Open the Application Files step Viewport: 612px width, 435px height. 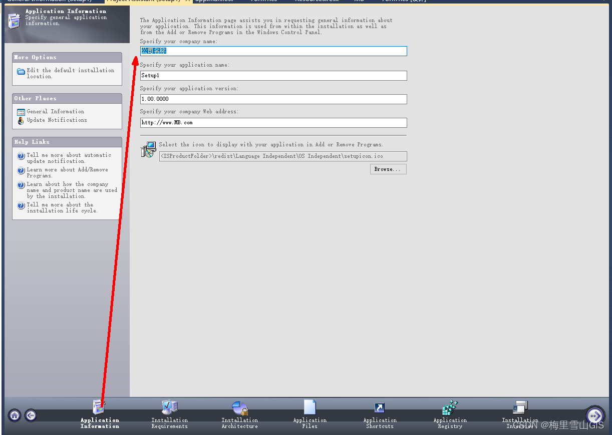(x=310, y=414)
